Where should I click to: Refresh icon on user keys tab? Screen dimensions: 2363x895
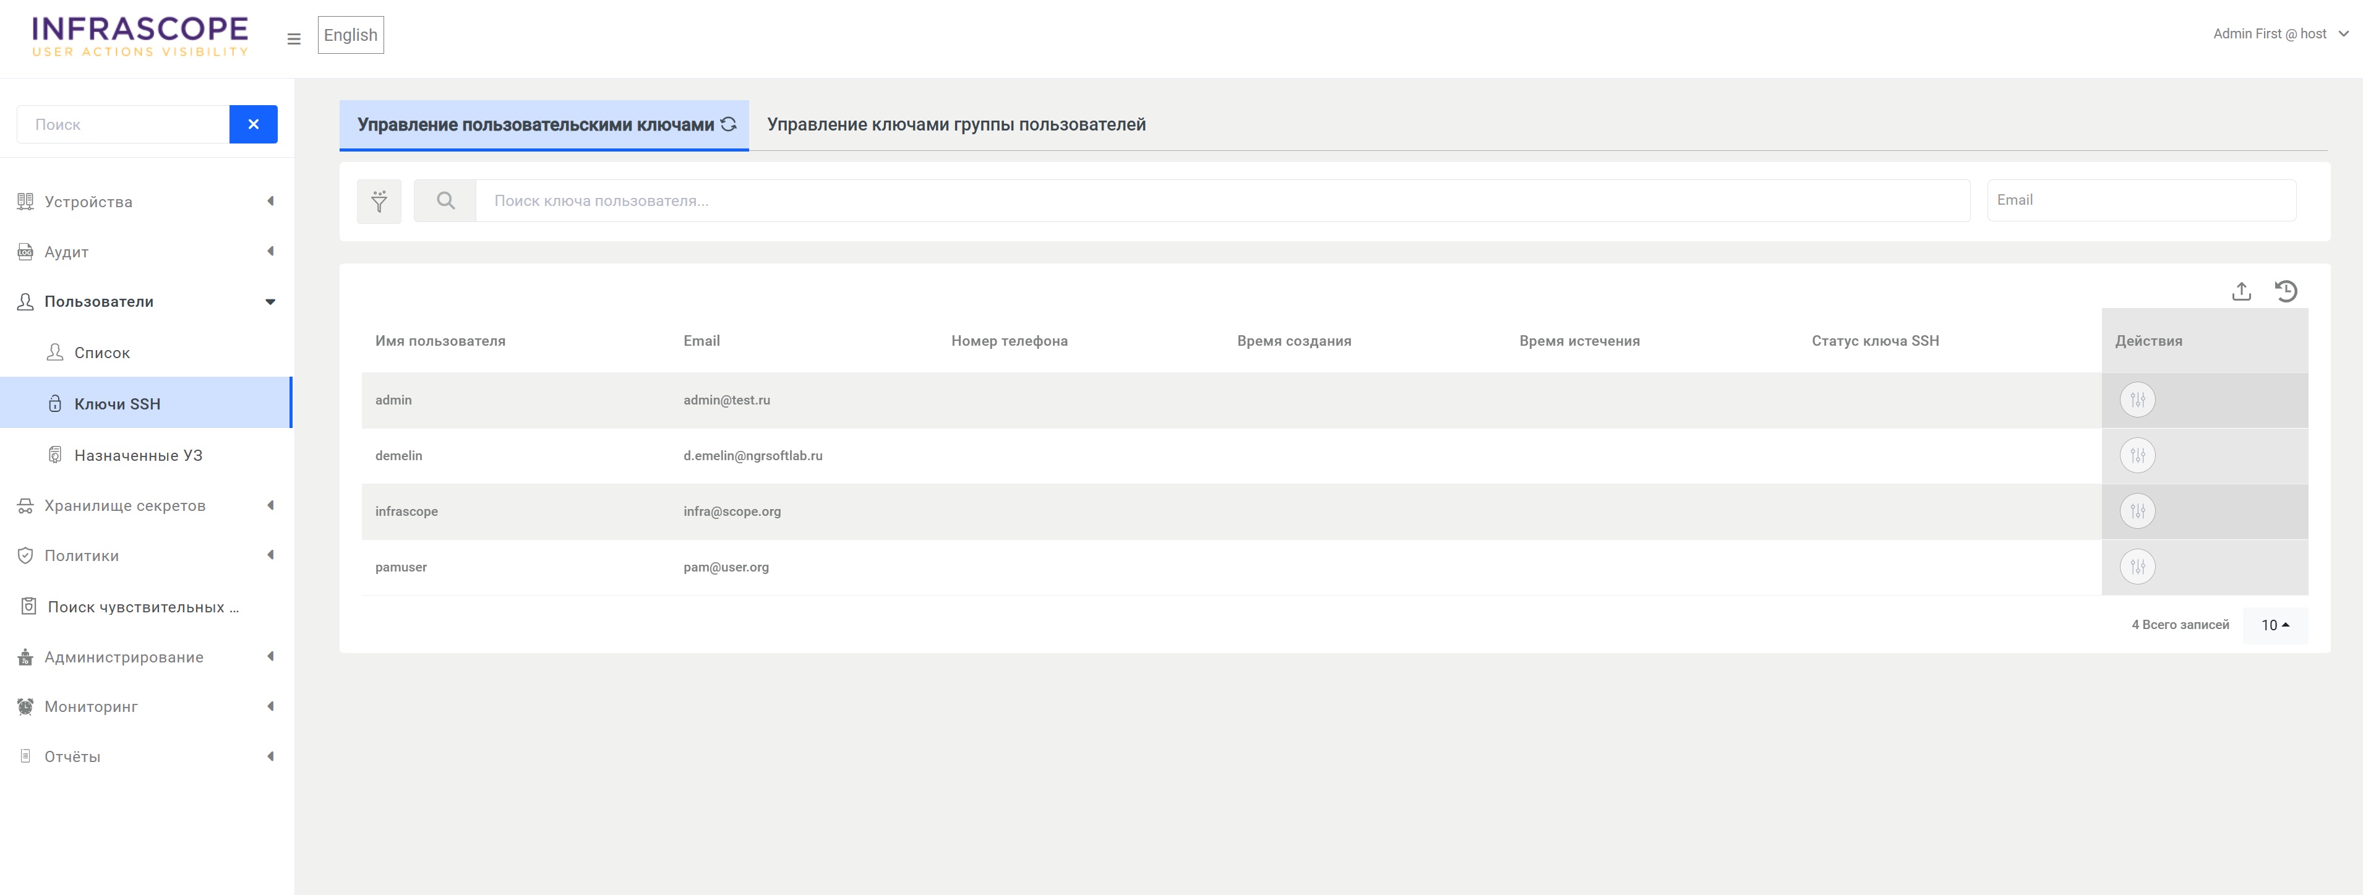pyautogui.click(x=728, y=124)
